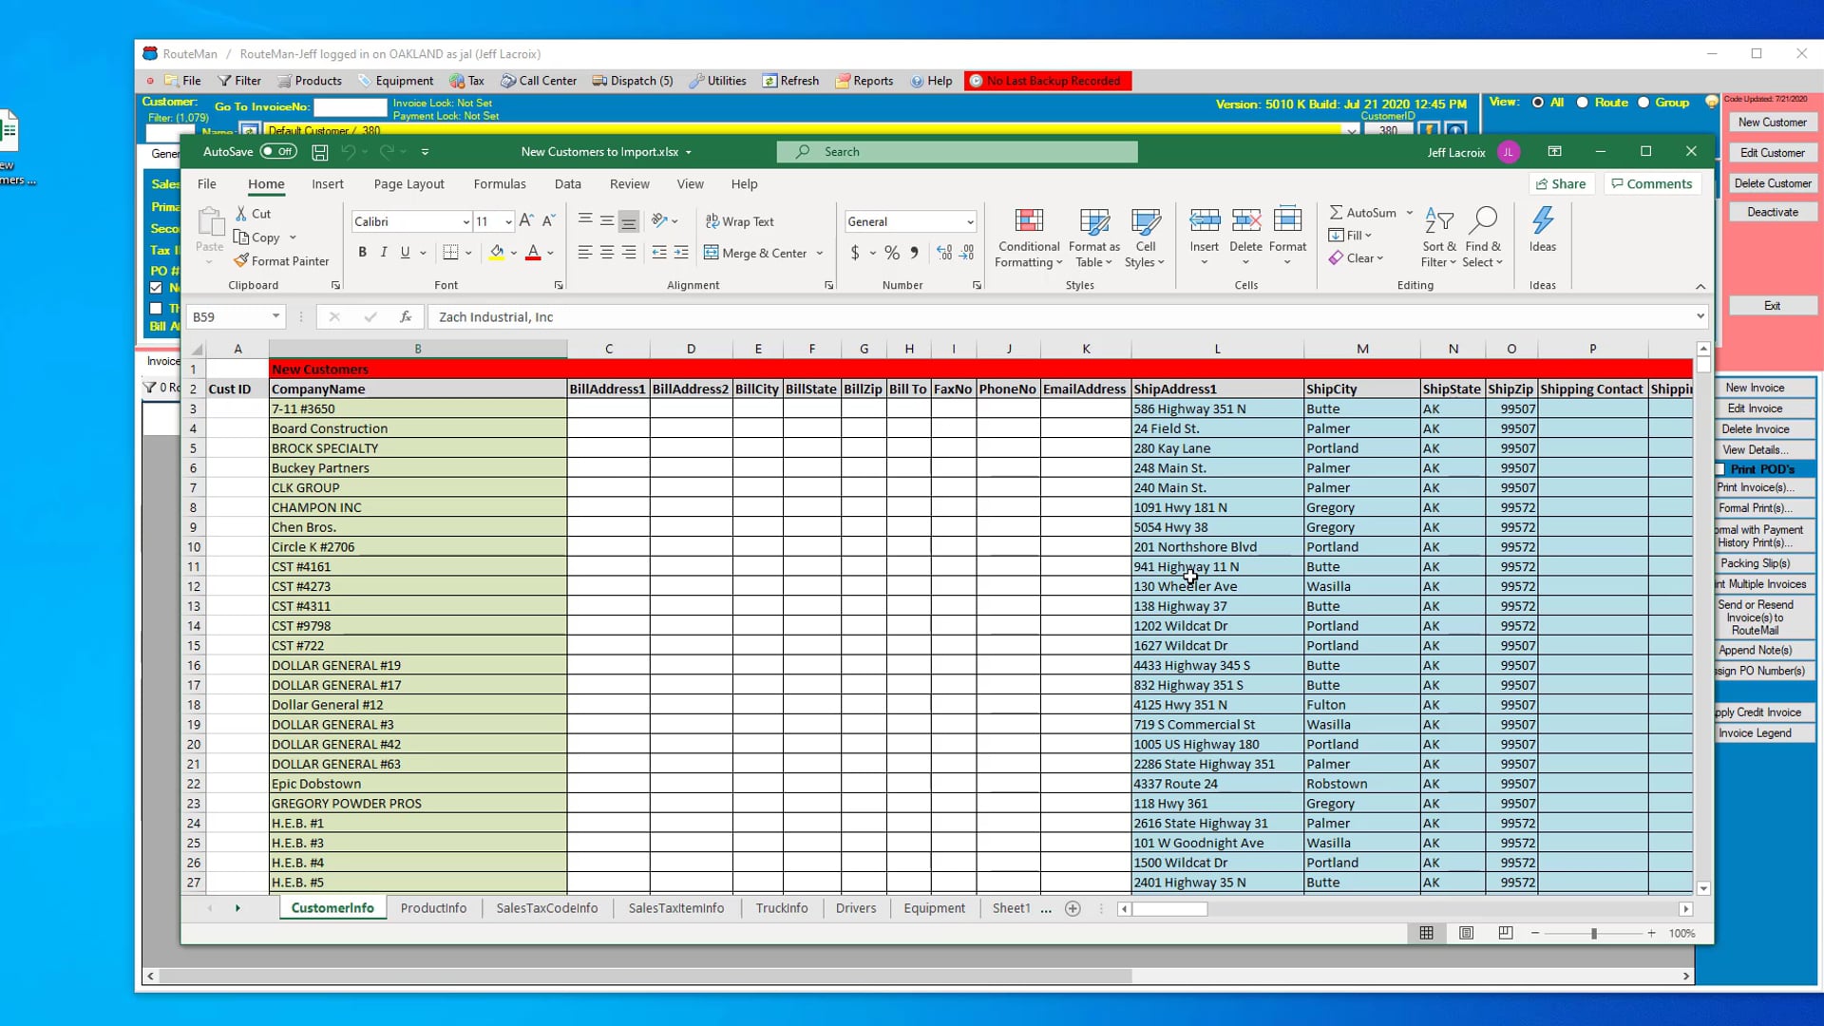The height and width of the screenshot is (1026, 1824).
Task: Select the Route view radio in RouteMan
Action: tap(1582, 103)
